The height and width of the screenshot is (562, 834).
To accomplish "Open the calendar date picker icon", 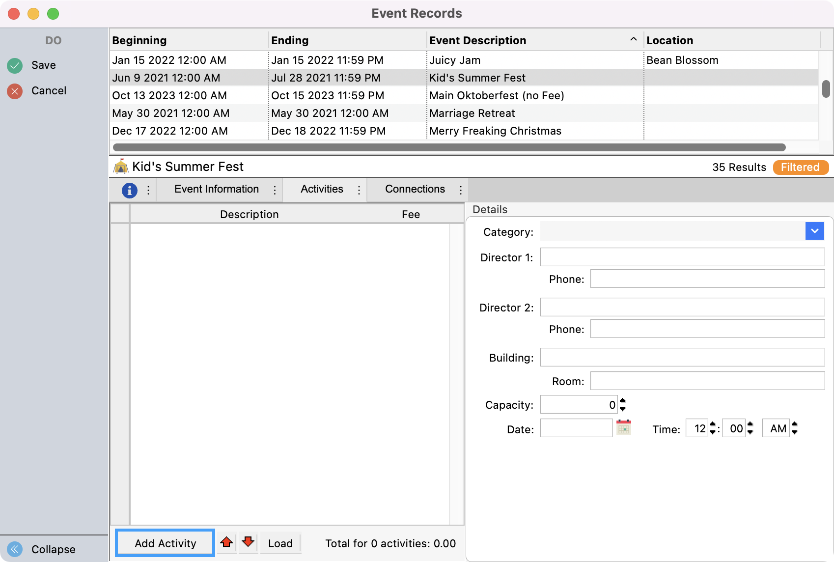I will [x=623, y=428].
